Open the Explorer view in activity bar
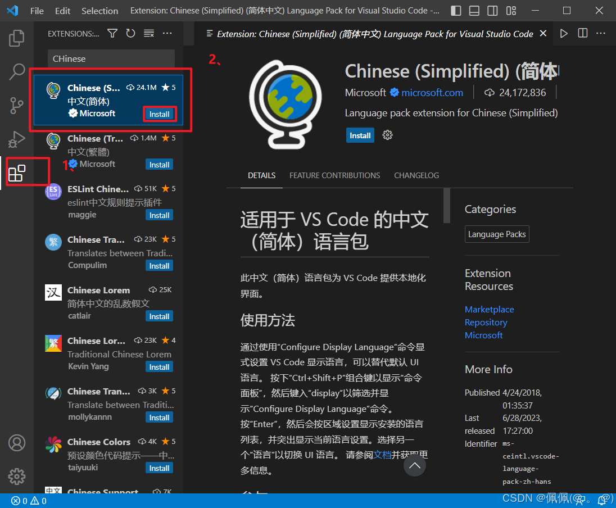This screenshot has width=616, height=508. [16, 38]
